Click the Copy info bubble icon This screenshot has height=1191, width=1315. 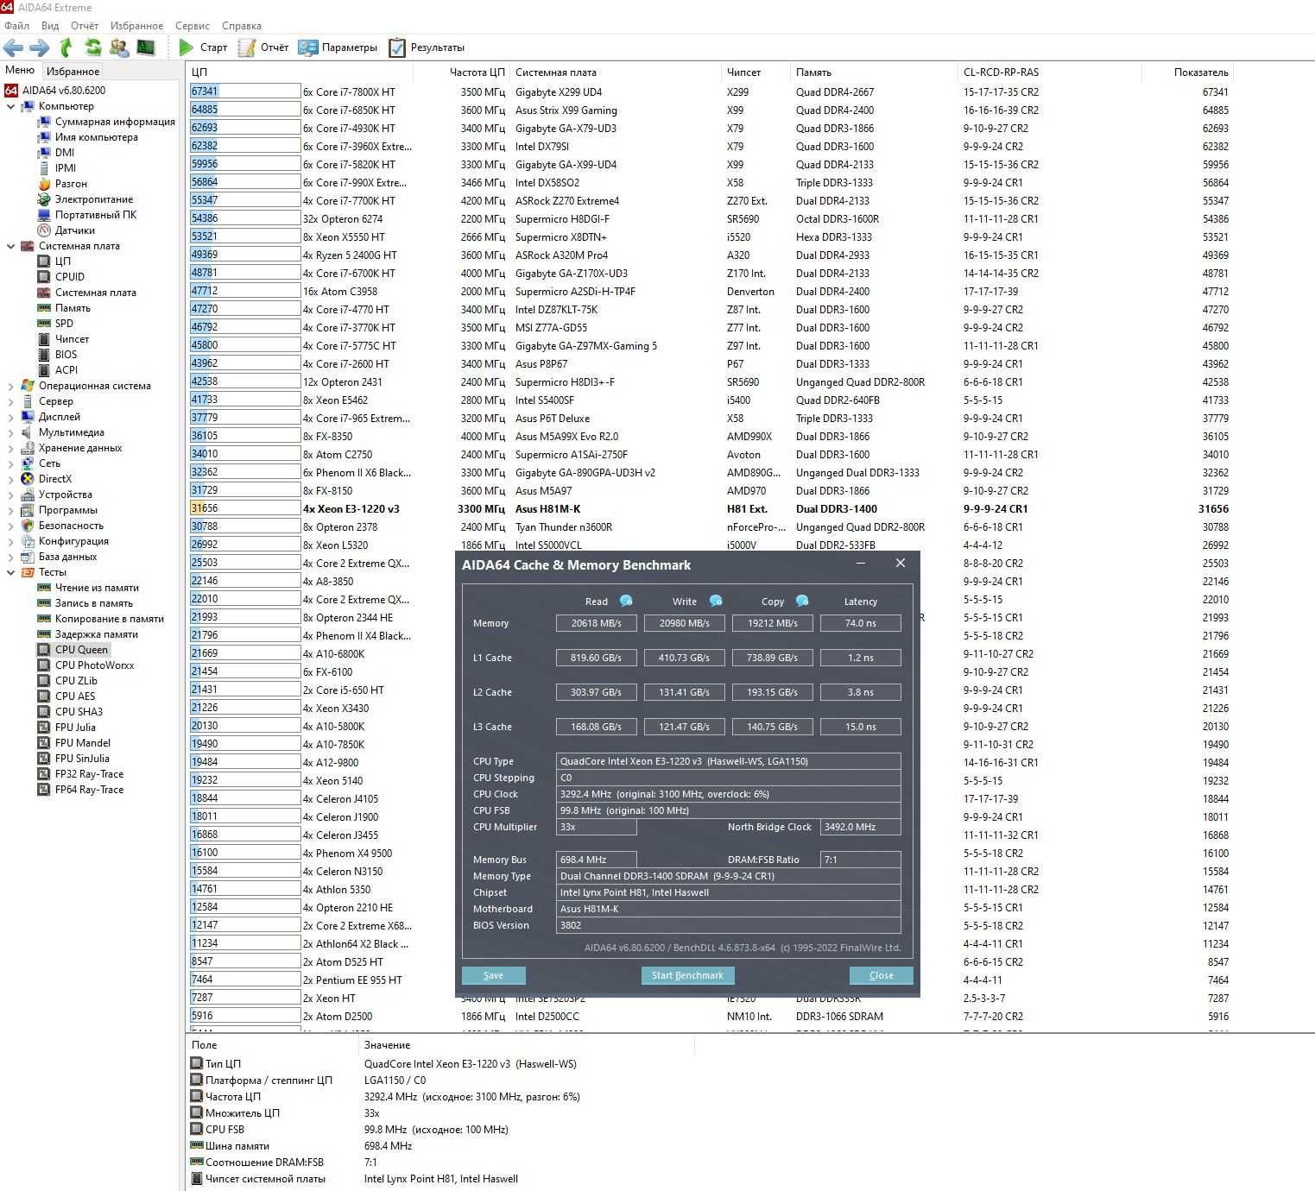pos(802,601)
